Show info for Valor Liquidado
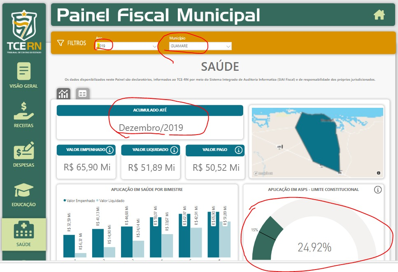 (x=174, y=150)
